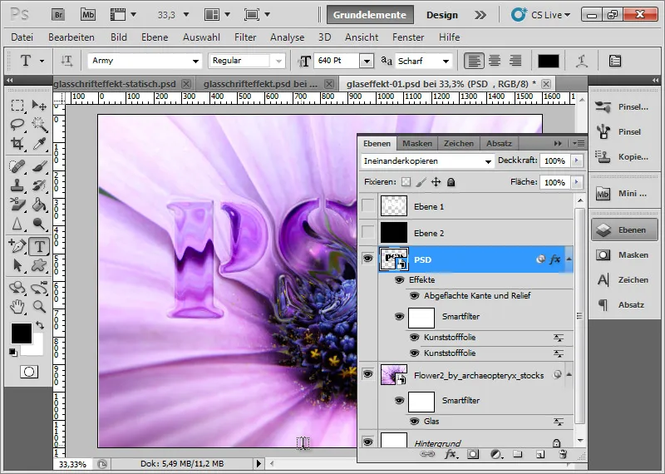Toggle Quick Mask mode
665x474 pixels.
click(x=29, y=373)
